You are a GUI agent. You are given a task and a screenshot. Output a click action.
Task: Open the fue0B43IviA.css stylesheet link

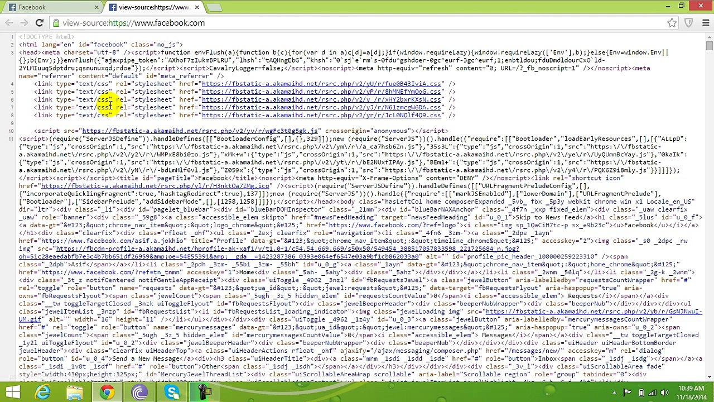click(x=321, y=84)
